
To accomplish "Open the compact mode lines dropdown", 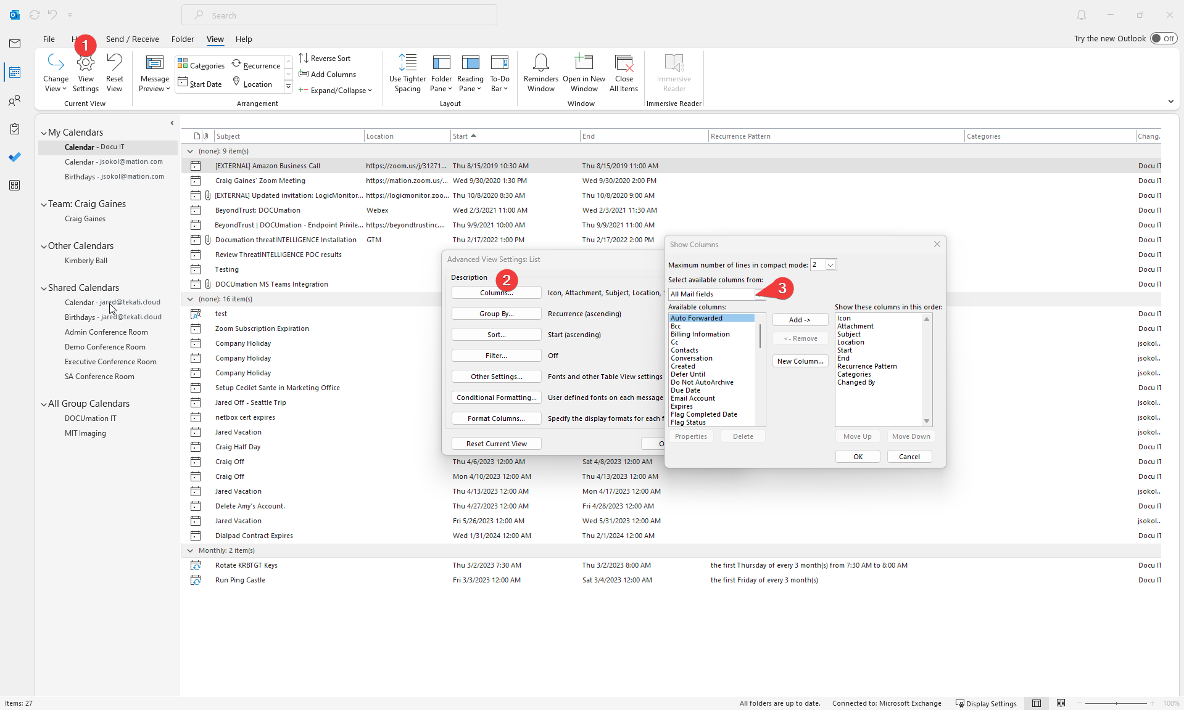I will [830, 265].
